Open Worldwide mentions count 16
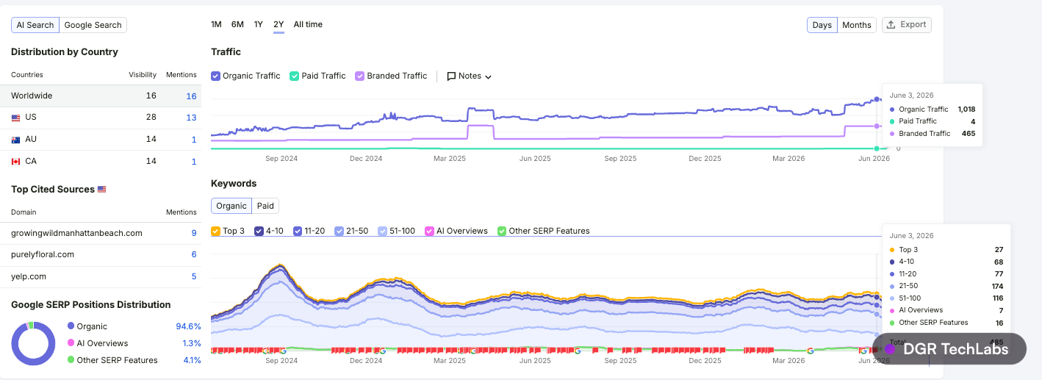The width and height of the screenshot is (1042, 380). 191,96
